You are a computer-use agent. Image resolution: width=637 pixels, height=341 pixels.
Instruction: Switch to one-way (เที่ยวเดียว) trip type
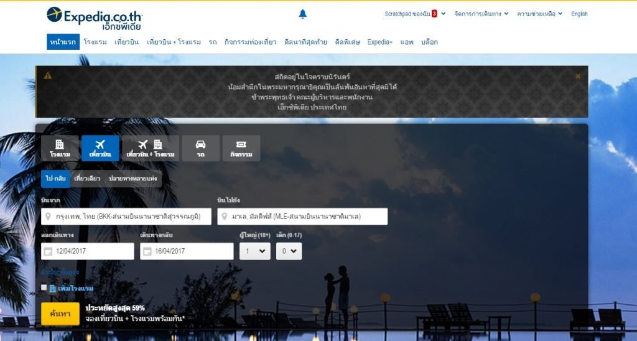pos(87,179)
